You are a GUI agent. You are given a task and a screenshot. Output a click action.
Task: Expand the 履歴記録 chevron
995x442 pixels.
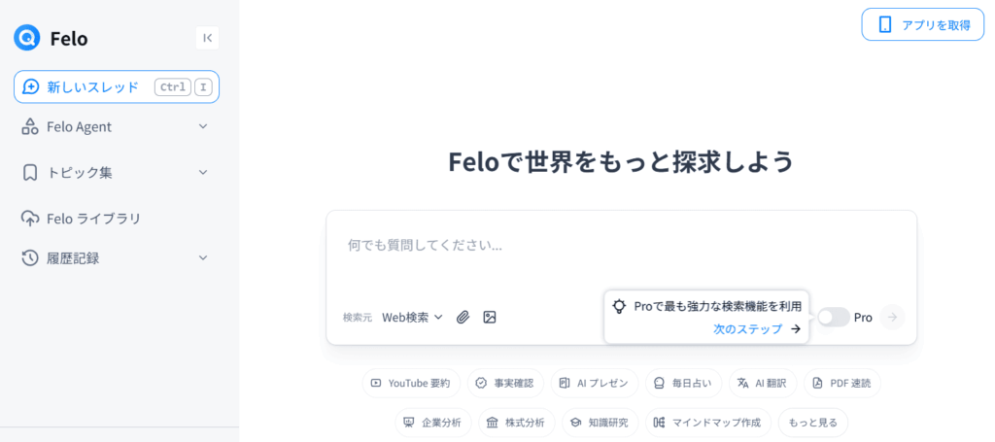tap(203, 257)
